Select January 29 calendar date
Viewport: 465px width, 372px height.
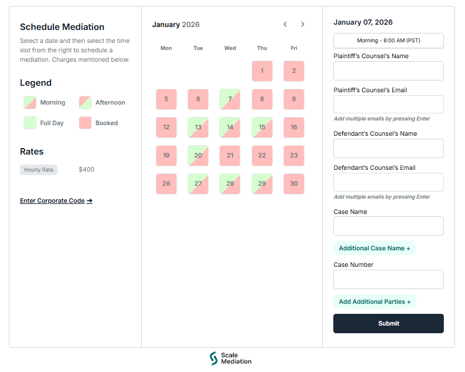(262, 184)
